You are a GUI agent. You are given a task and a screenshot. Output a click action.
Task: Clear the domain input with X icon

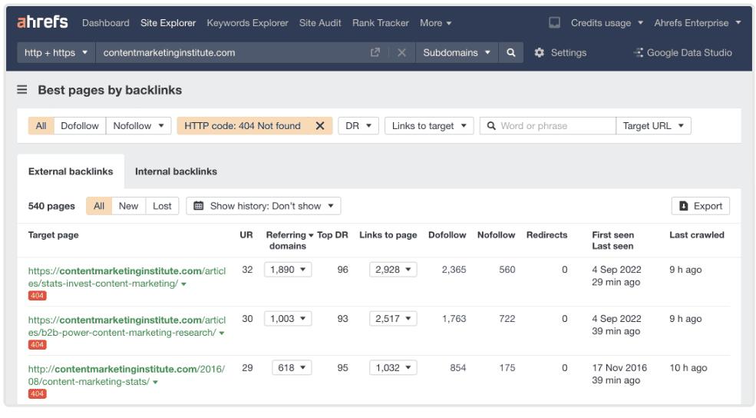point(401,52)
